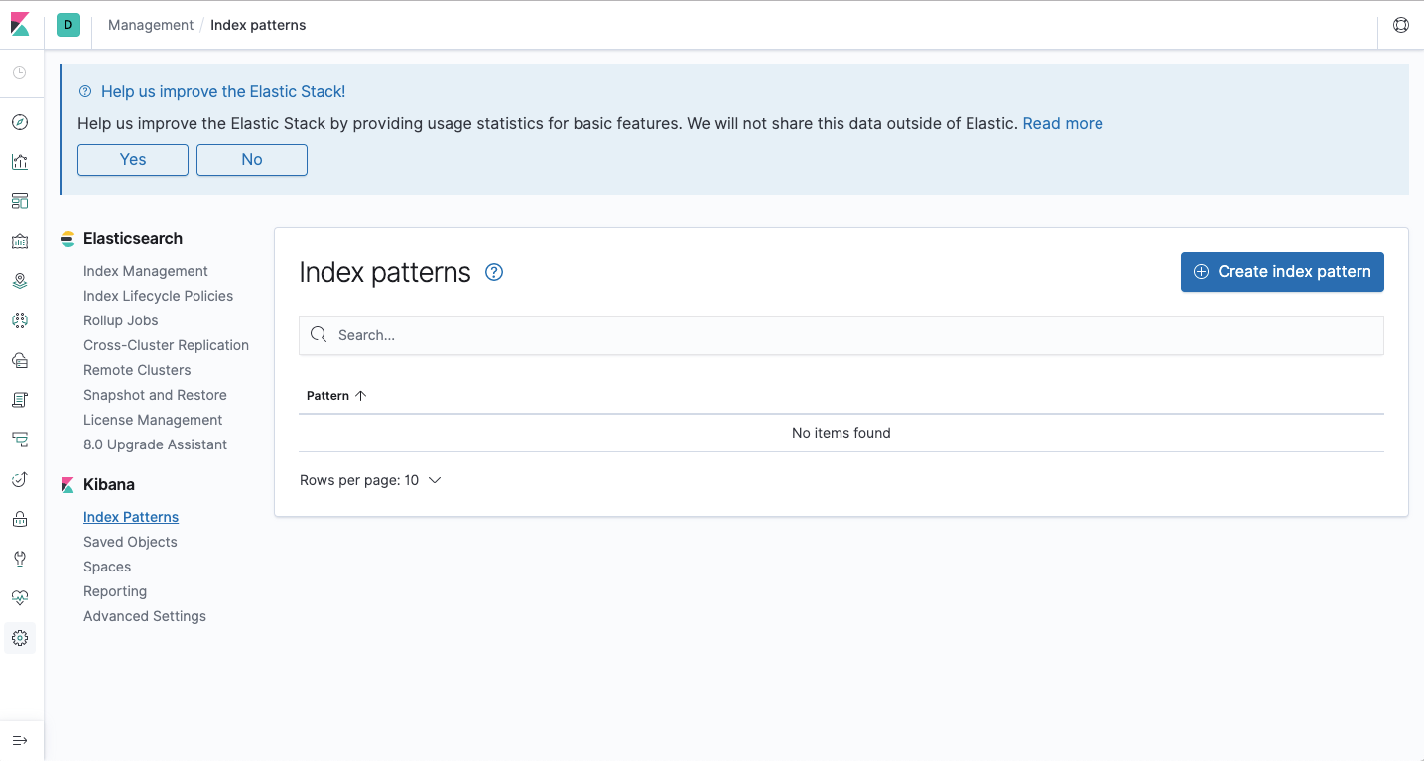Accept telemetry with the Yes button
Image resolution: width=1424 pixels, height=761 pixels.
133,160
